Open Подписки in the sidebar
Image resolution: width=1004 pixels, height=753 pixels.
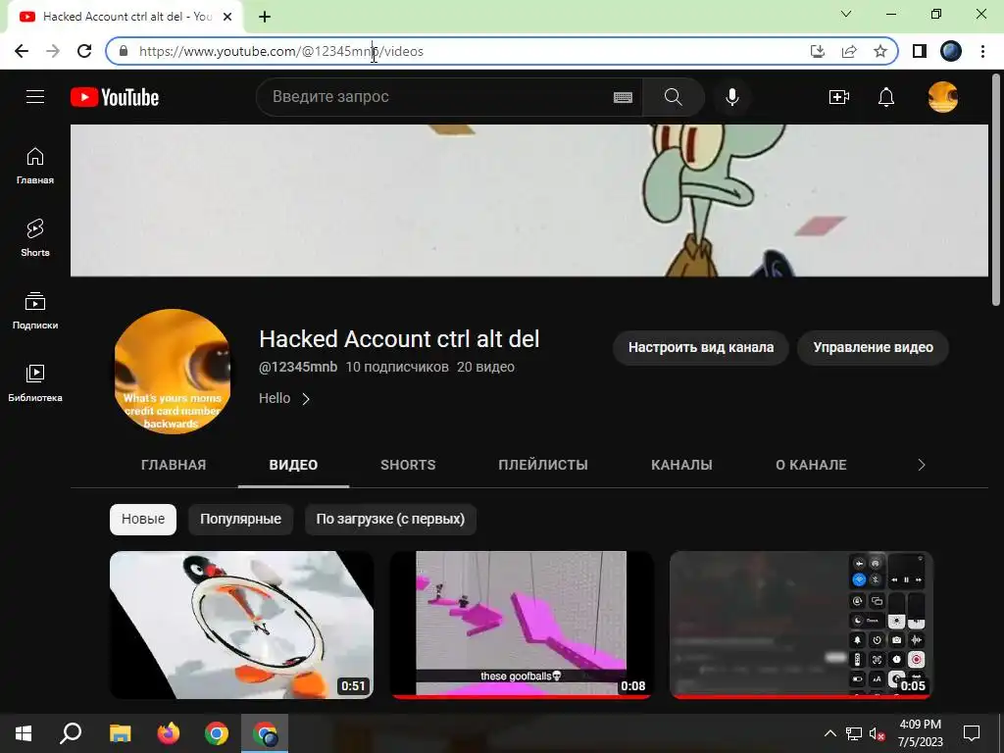pos(35,311)
